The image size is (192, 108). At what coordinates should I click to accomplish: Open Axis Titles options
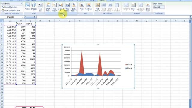pyautogui.click(x=54, y=7)
